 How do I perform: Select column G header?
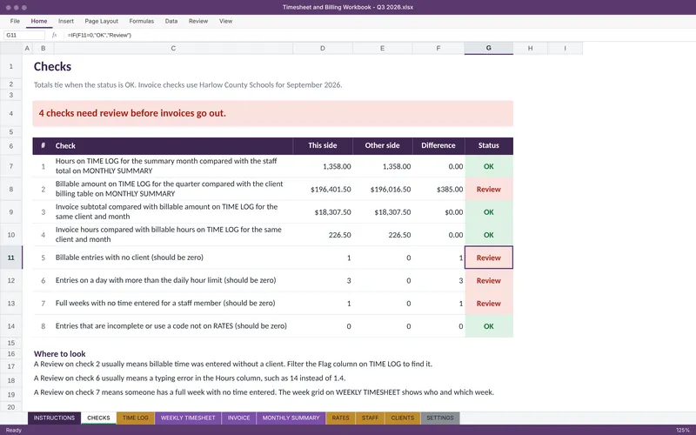click(x=489, y=48)
